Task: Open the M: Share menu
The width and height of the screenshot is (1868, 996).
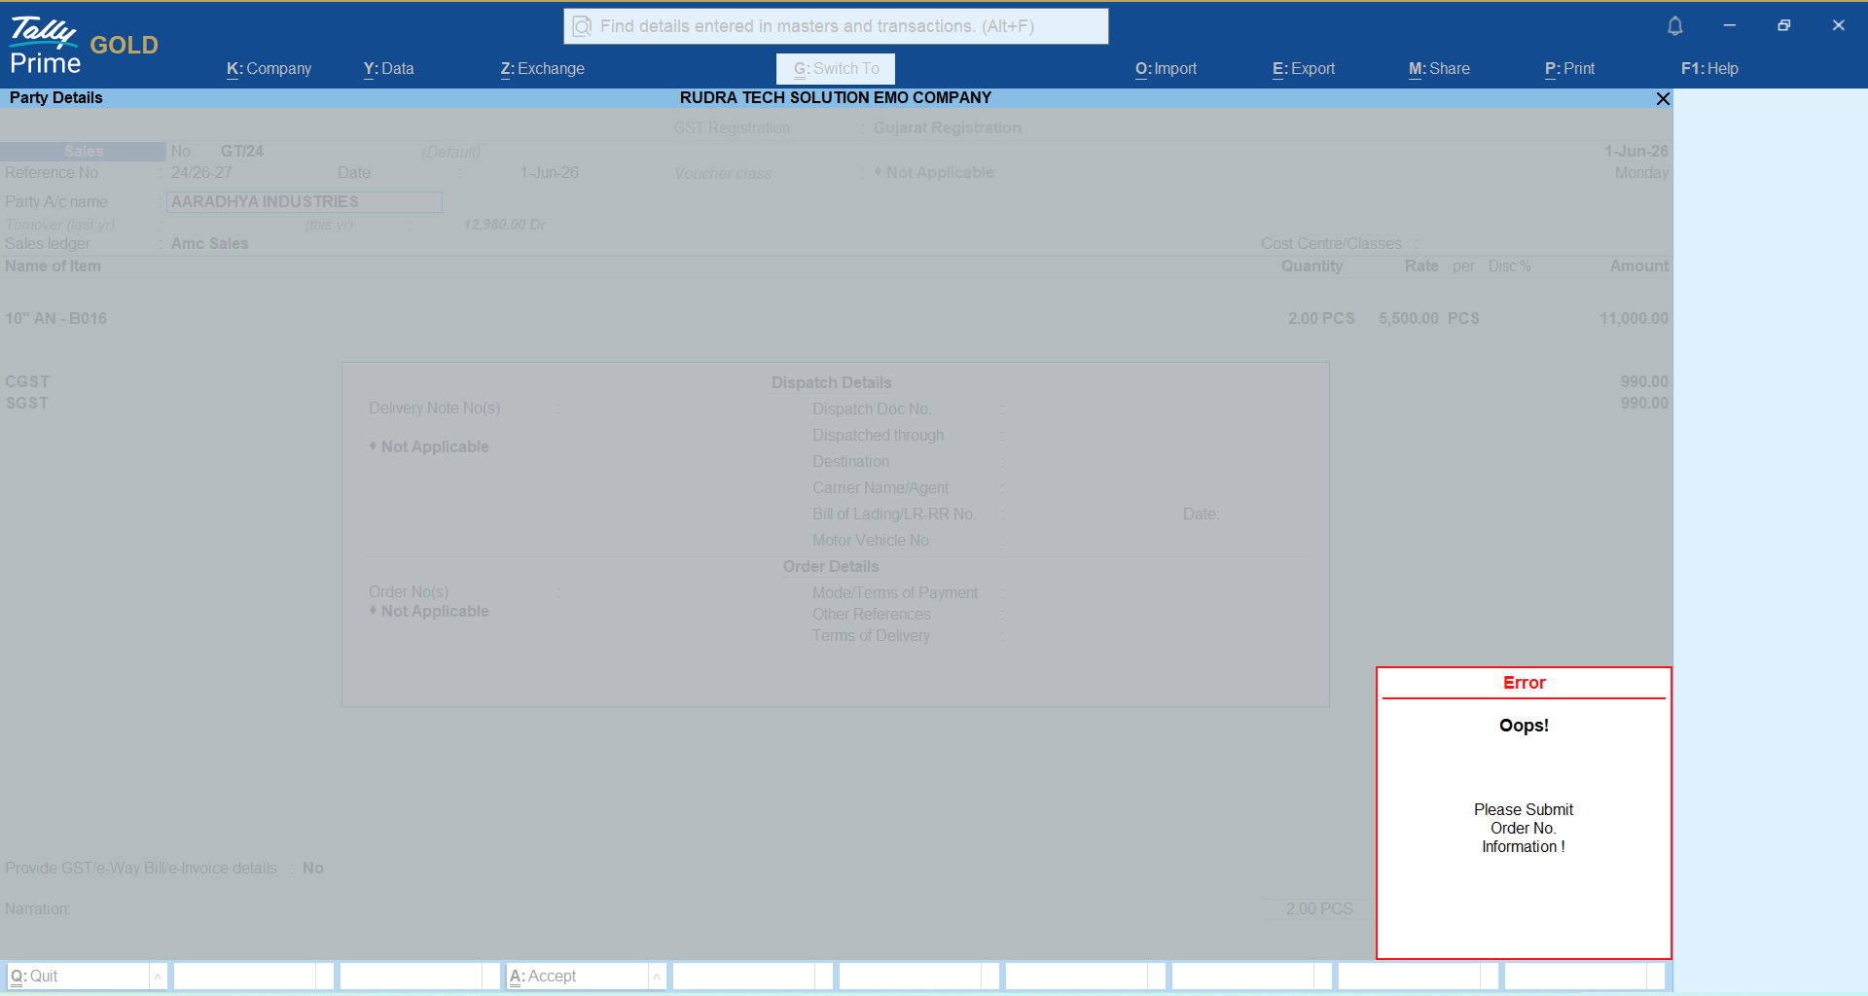Action: coord(1439,69)
